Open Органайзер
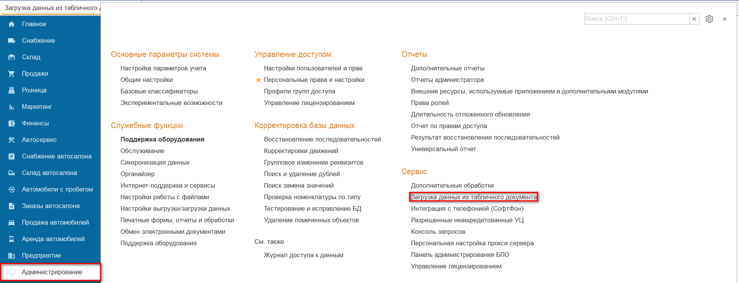Screen dimensions: 739x283 [x=137, y=174]
